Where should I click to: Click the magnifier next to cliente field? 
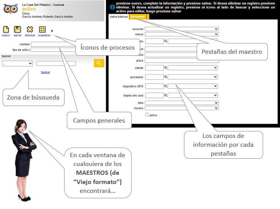pos(166,68)
